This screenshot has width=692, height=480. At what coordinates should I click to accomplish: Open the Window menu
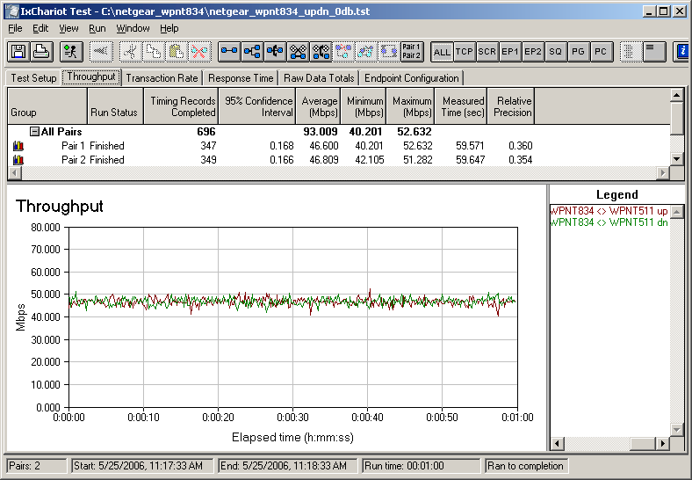(x=133, y=29)
